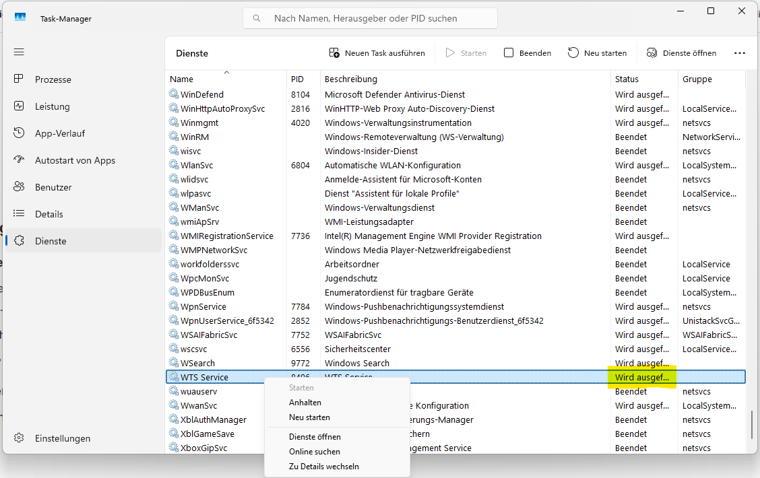Go to Autostart von Apps
The image size is (760, 478).
(74, 160)
